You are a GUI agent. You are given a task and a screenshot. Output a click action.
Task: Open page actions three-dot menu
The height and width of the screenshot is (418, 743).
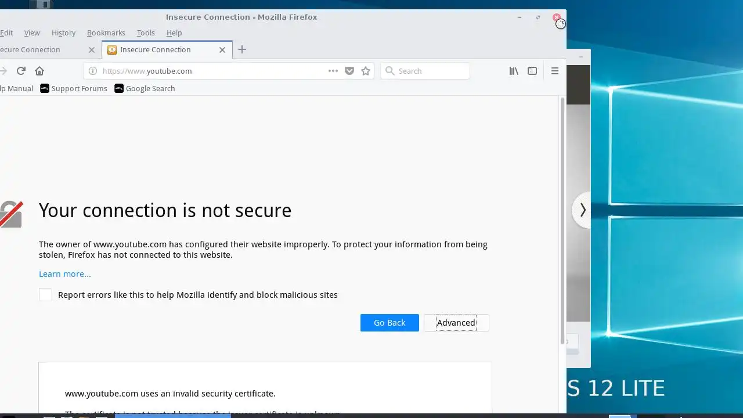[x=333, y=71]
